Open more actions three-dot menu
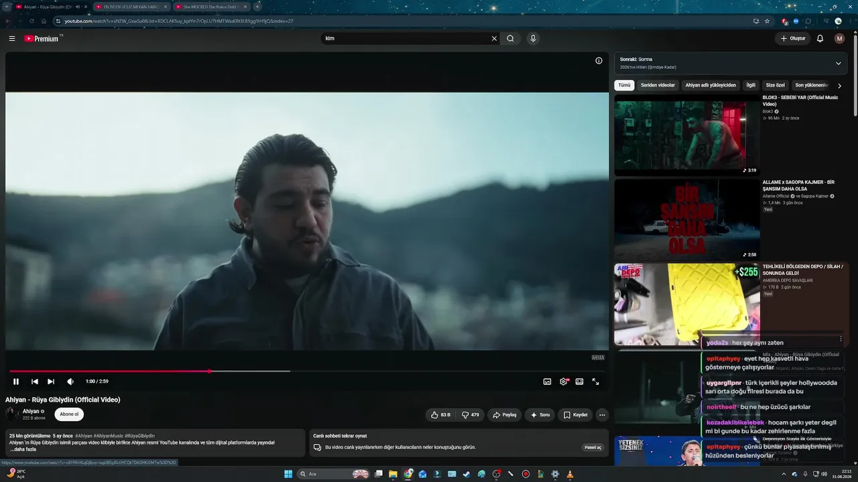 [x=602, y=415]
